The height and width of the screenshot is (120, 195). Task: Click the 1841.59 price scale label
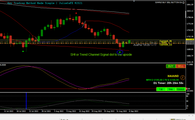[x=190, y=5]
